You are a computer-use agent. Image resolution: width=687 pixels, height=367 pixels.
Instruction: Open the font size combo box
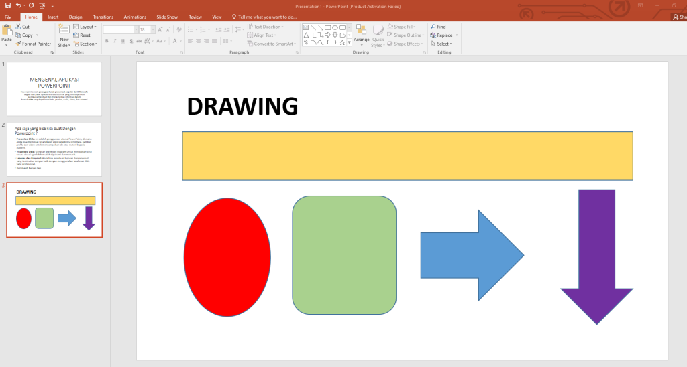pos(145,30)
